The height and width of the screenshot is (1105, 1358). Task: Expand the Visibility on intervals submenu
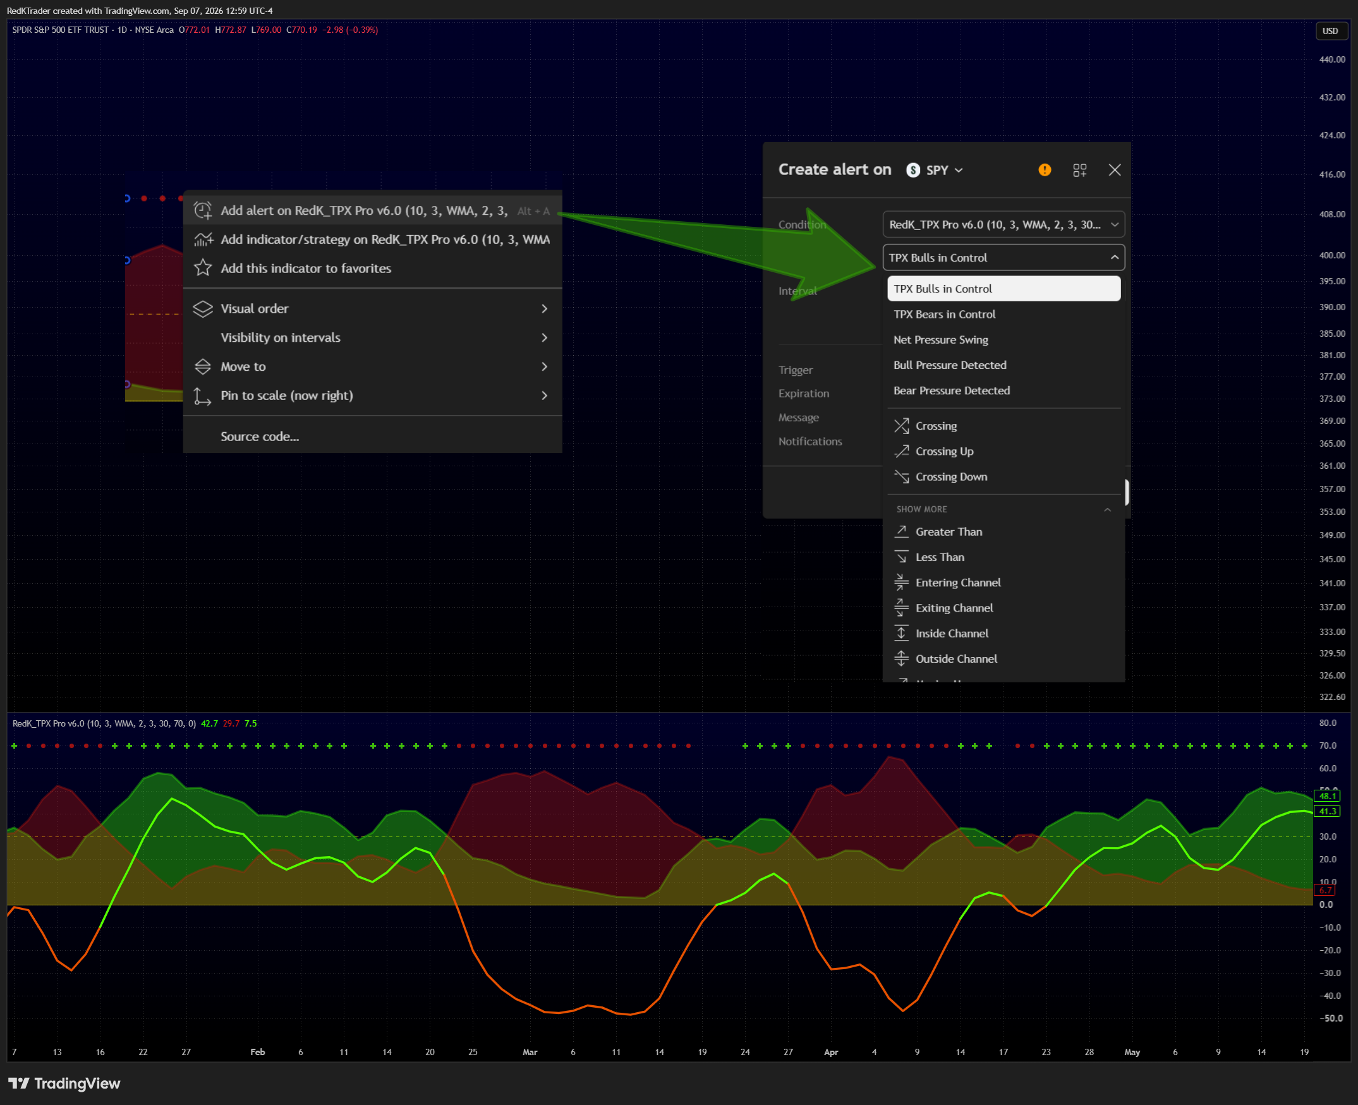click(544, 338)
